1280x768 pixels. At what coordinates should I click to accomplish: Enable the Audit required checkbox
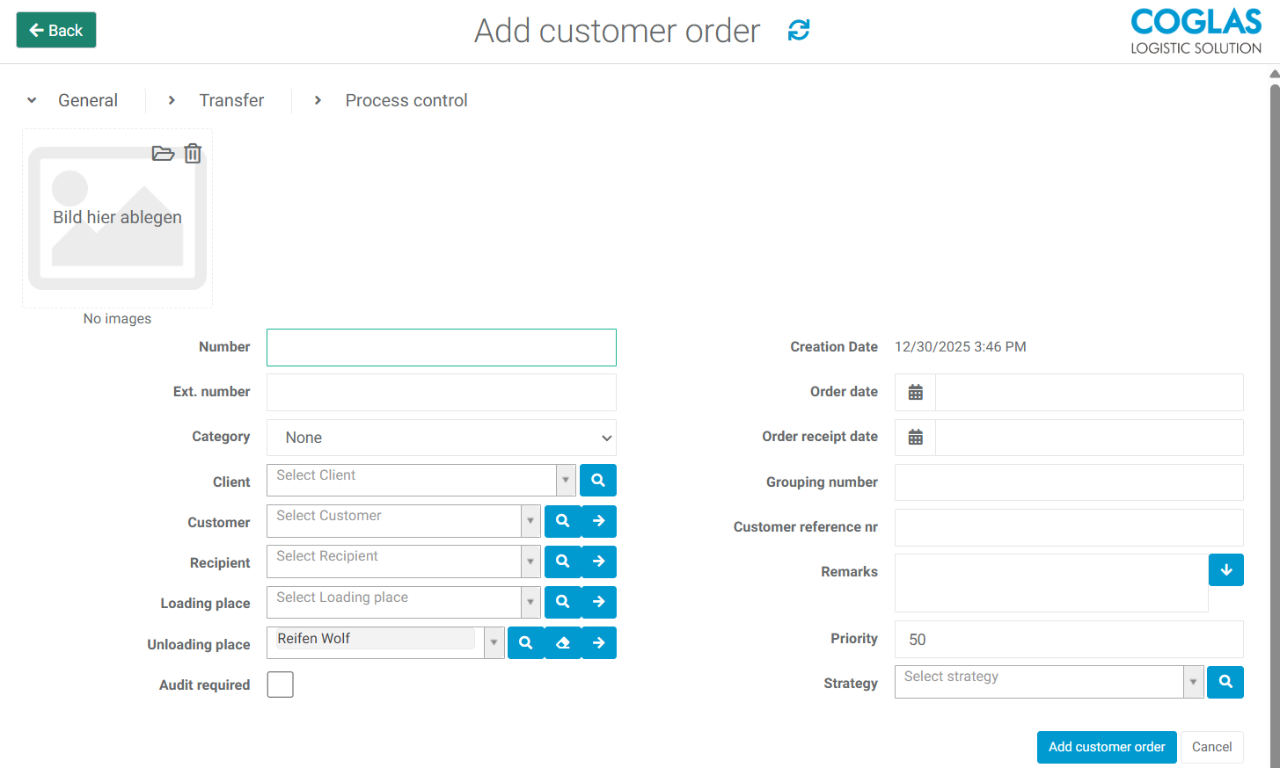281,685
